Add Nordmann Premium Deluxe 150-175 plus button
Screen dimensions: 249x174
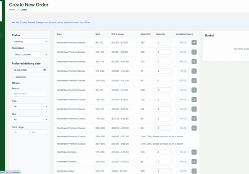[x=194, y=62]
